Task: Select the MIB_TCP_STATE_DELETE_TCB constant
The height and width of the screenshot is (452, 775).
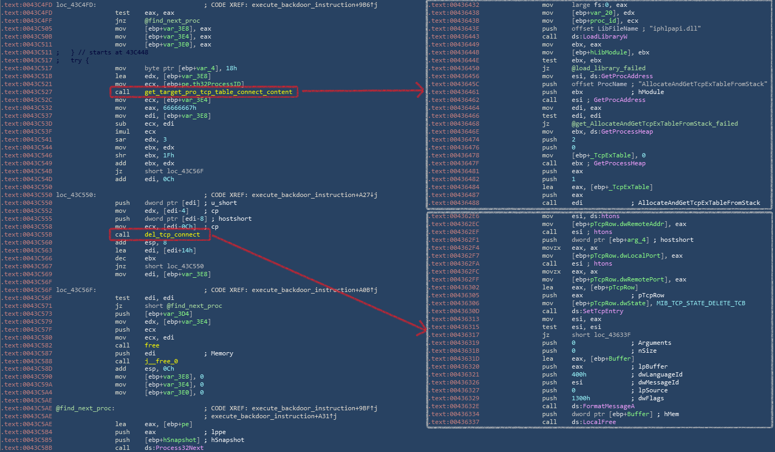Action: [x=701, y=303]
